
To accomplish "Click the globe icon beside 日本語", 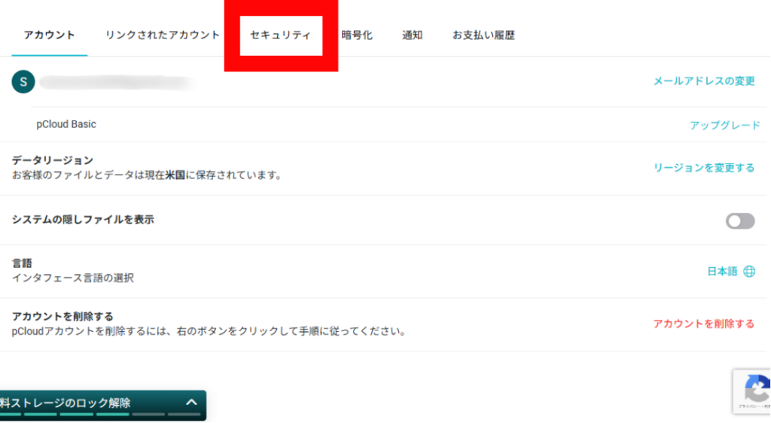I will 749,272.
